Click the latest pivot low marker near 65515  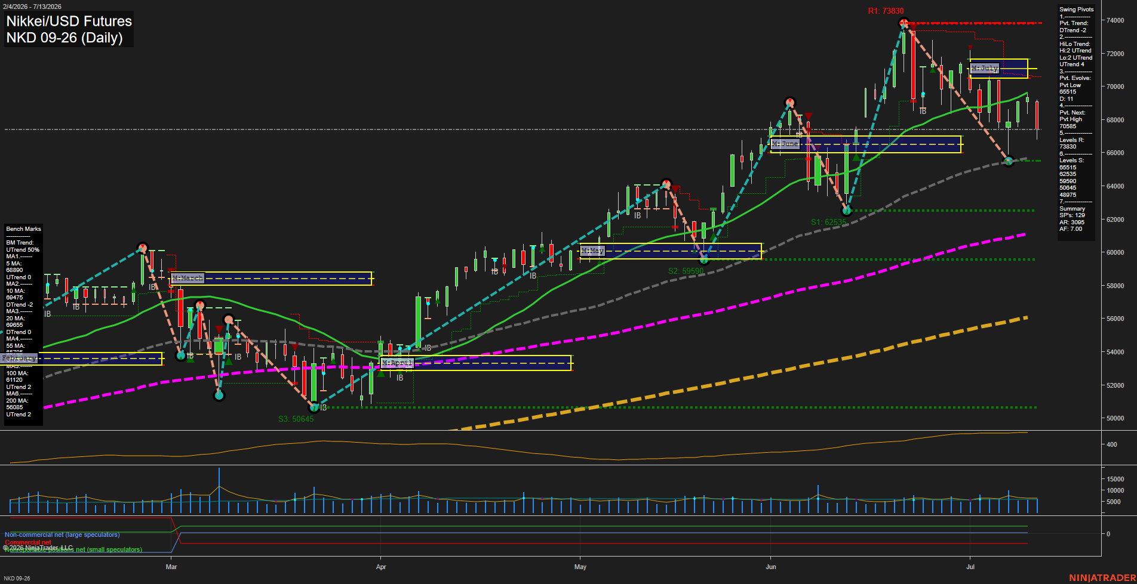pos(1009,161)
